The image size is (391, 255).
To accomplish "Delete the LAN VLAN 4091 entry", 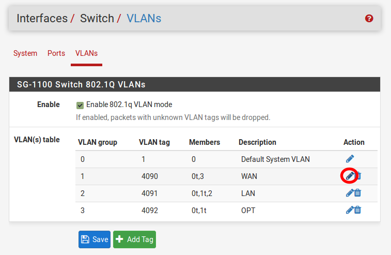I will pyautogui.click(x=358, y=193).
